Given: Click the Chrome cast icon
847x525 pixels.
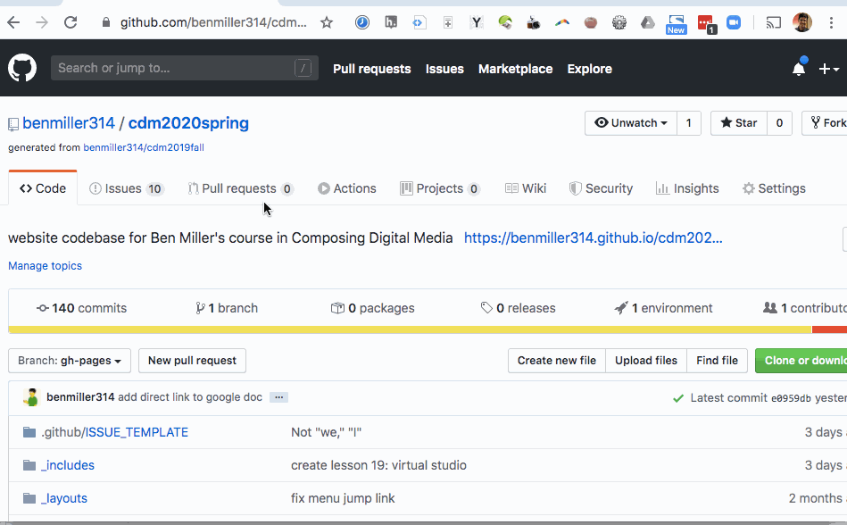Looking at the screenshot, I should click(774, 22).
